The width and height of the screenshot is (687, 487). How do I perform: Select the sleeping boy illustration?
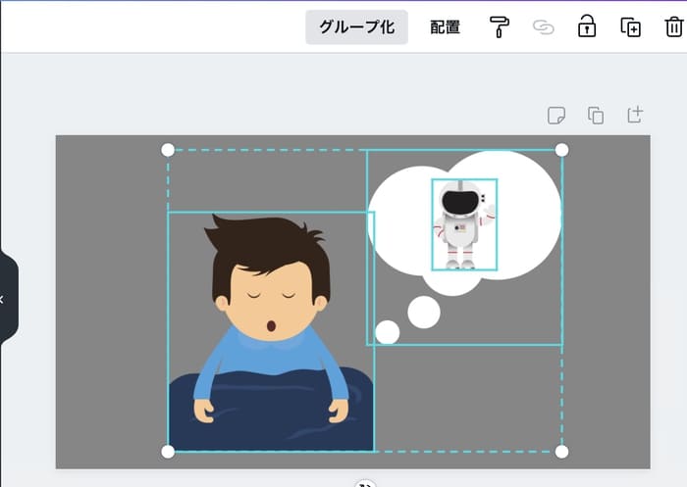pos(270,323)
